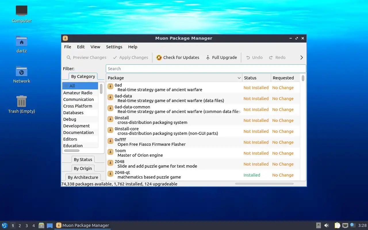Viewport: 368px width, 230px height.
Task: Click the 0ad package status icon
Action: click(x=110, y=86)
